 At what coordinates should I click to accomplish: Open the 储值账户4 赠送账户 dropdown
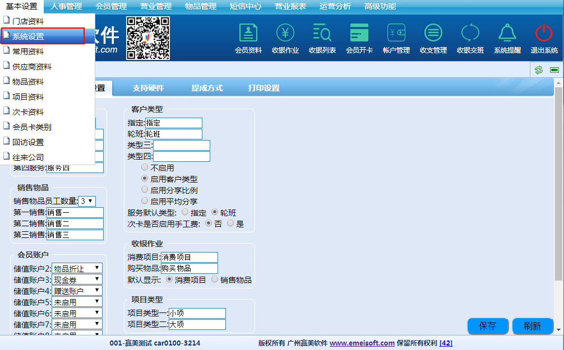point(77,291)
